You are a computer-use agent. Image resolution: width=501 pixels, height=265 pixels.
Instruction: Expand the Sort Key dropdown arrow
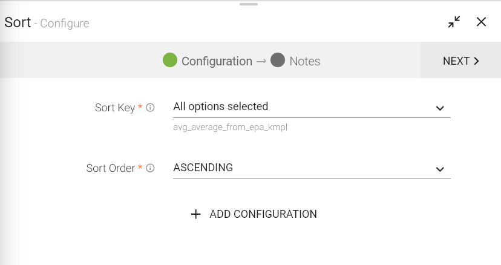pyautogui.click(x=440, y=108)
